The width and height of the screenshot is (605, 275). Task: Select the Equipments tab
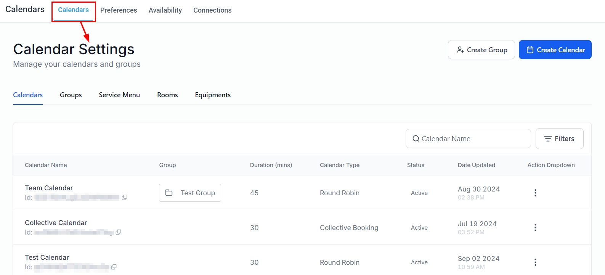click(x=213, y=95)
